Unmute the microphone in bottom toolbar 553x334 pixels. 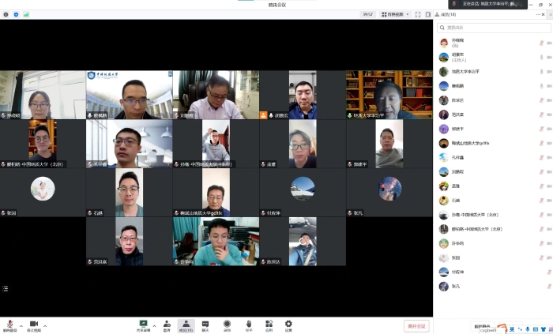9,325
